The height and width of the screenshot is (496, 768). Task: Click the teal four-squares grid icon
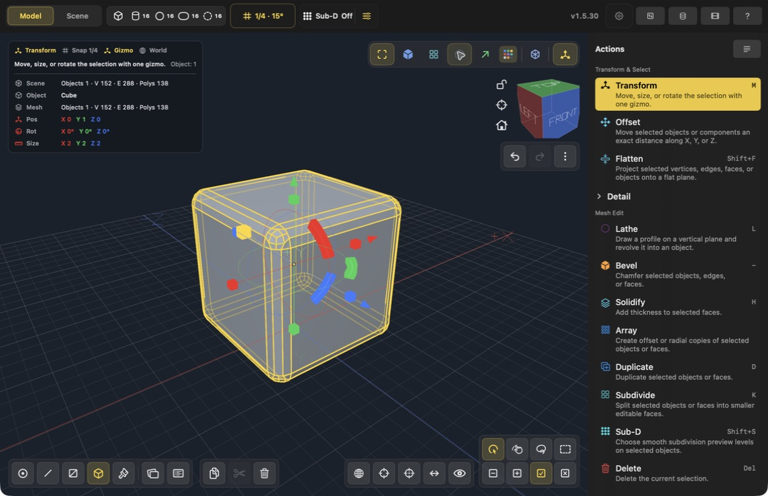[434, 54]
